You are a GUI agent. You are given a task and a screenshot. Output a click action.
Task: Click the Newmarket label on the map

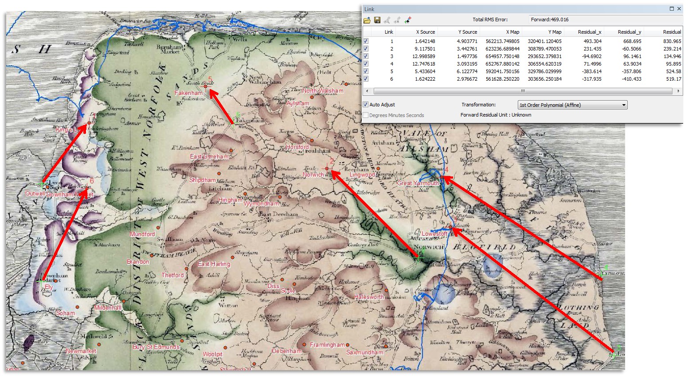[x=81, y=351]
